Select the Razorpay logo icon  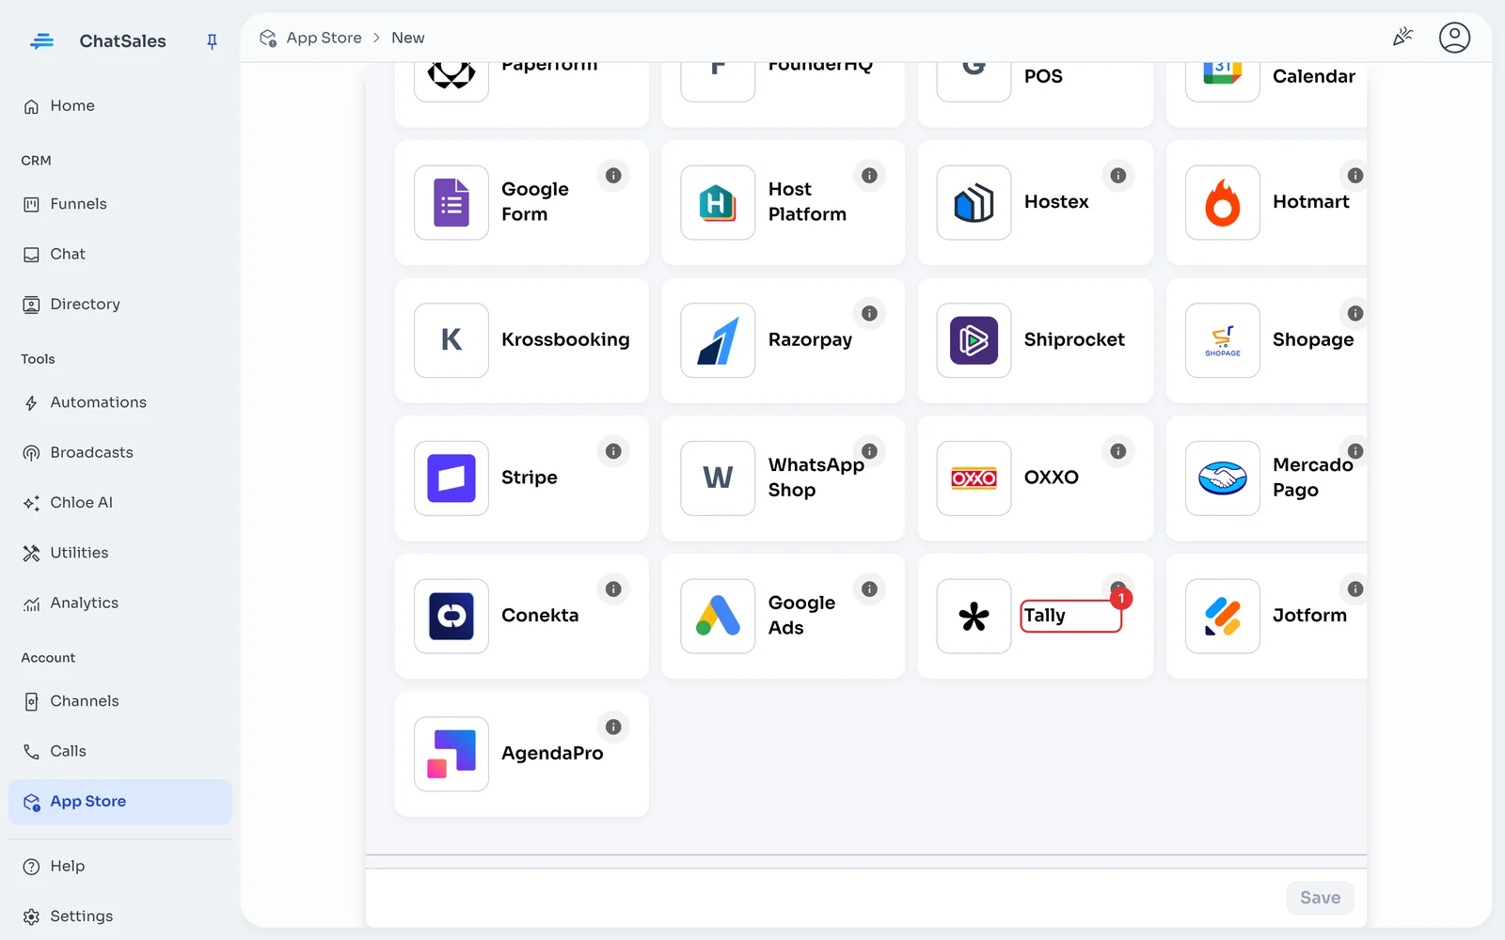click(718, 340)
